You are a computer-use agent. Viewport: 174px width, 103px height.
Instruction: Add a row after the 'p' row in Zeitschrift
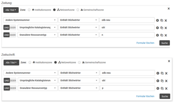158,88
